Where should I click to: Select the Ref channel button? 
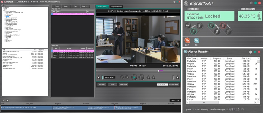(188, 26)
